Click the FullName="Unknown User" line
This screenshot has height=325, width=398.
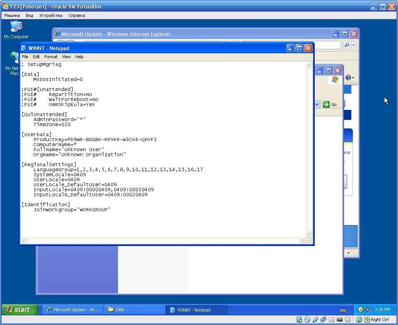click(69, 150)
